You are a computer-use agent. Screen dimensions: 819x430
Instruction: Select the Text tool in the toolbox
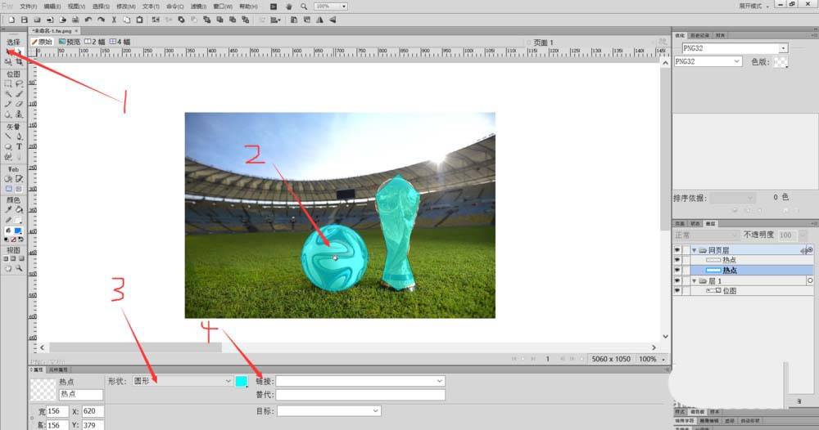click(19, 147)
